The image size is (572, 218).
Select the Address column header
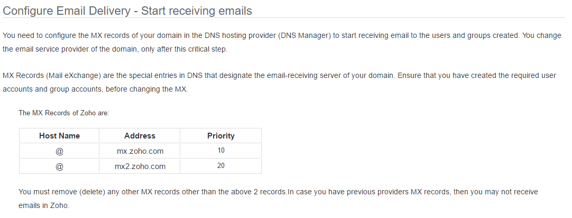(x=140, y=135)
